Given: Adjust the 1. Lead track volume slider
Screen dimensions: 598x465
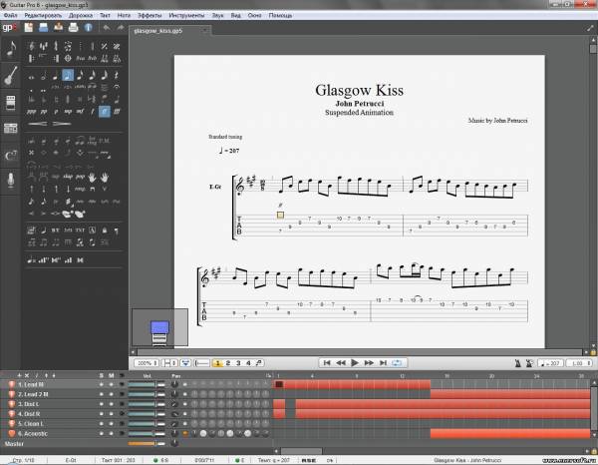Looking at the screenshot, I should [x=147, y=384].
